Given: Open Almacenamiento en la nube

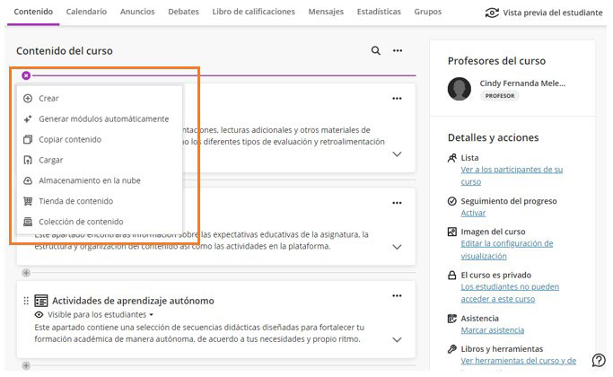Looking at the screenshot, I should tap(90, 180).
